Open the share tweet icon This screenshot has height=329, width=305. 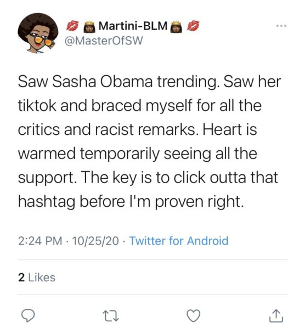pyautogui.click(x=276, y=316)
